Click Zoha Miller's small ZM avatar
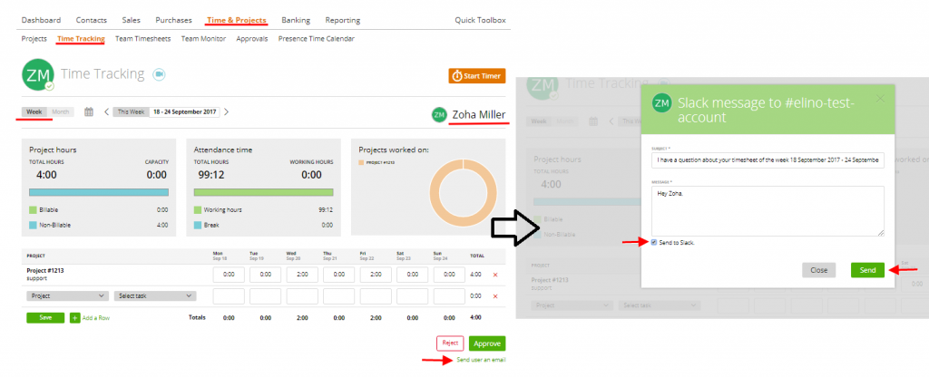The width and height of the screenshot is (929, 377). pos(439,115)
